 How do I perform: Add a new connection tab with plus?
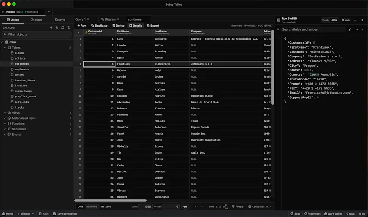tap(49, 12)
